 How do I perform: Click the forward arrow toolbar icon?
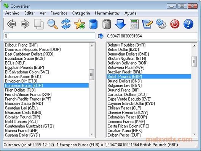coord(25,24)
